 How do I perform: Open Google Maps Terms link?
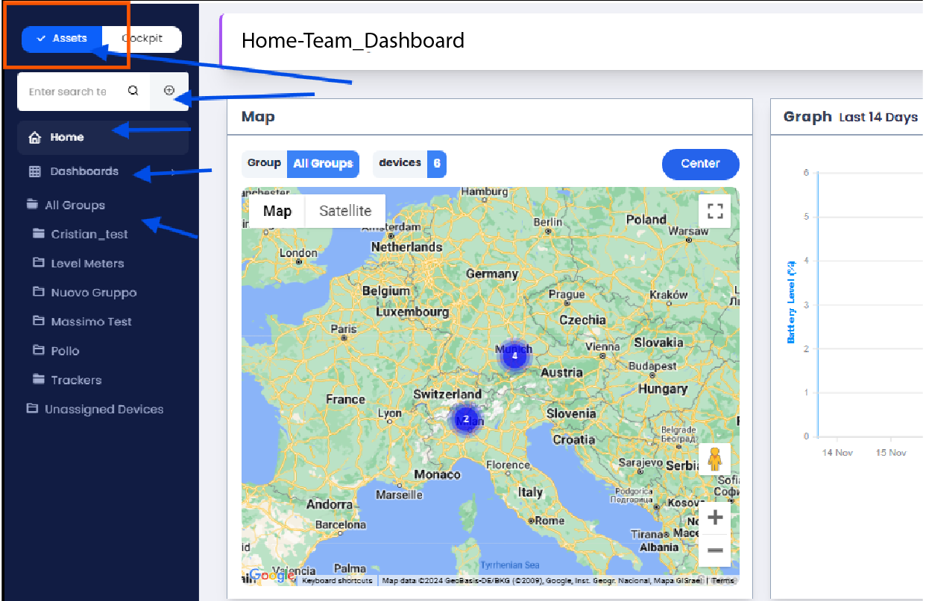721,581
